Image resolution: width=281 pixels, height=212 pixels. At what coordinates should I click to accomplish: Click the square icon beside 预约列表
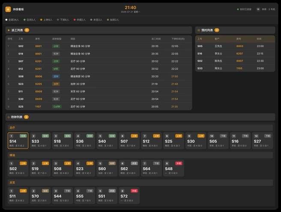(199, 30)
